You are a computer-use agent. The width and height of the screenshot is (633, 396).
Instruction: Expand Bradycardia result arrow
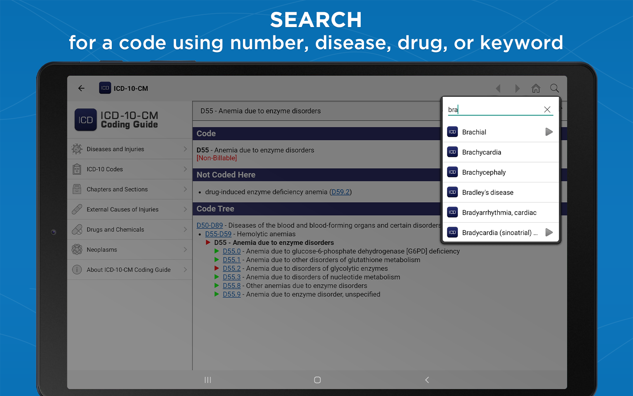(549, 232)
